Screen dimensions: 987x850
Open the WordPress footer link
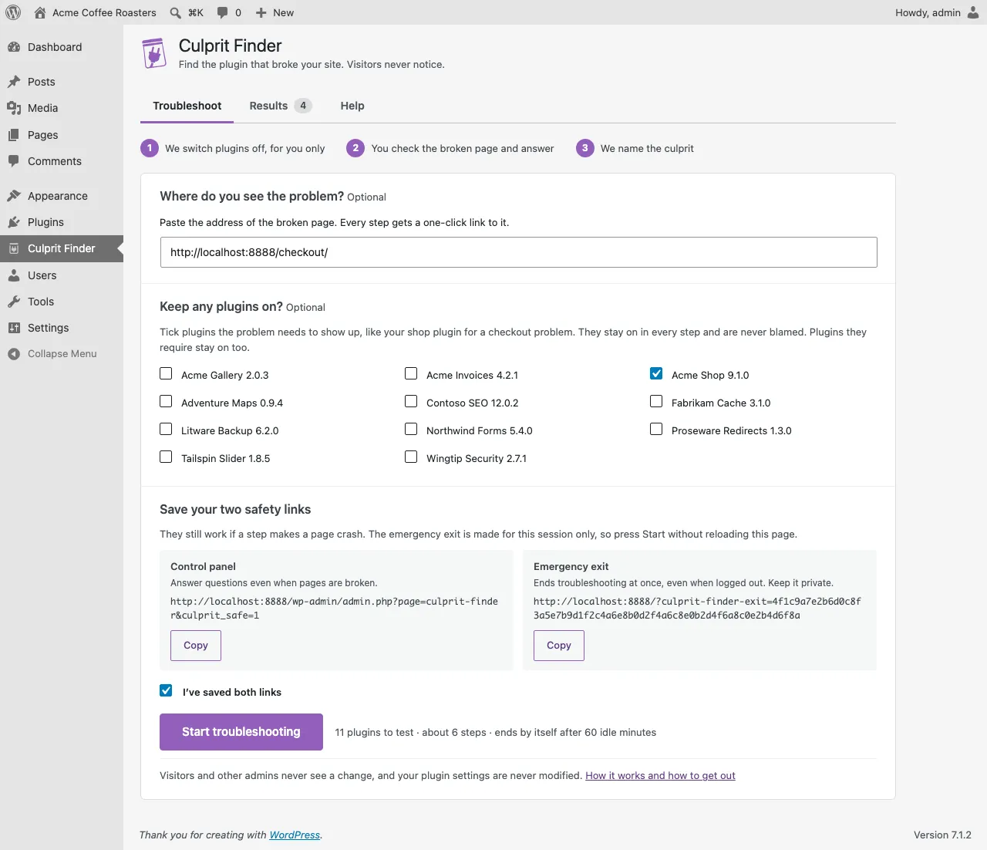(x=295, y=835)
